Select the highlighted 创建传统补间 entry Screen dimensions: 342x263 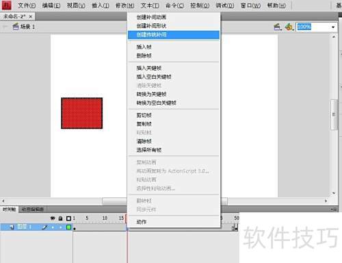click(174, 35)
